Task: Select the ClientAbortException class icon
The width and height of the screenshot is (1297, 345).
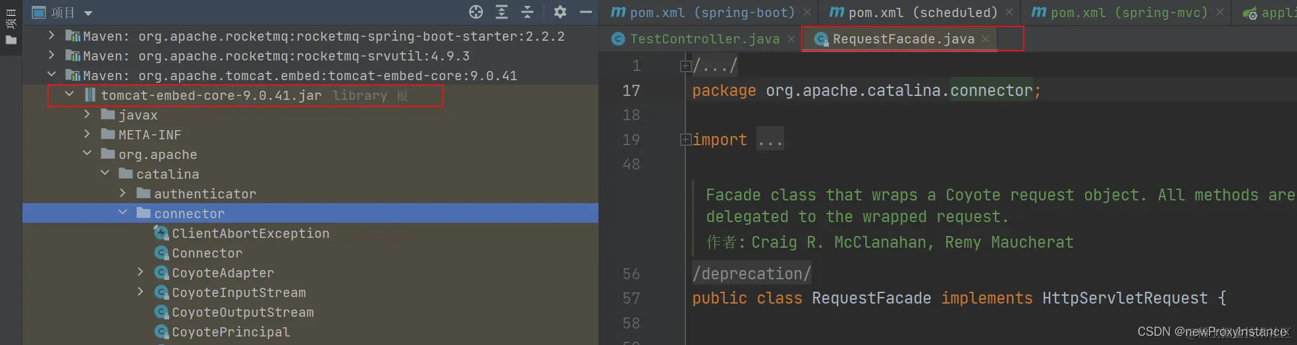Action: 161,233
